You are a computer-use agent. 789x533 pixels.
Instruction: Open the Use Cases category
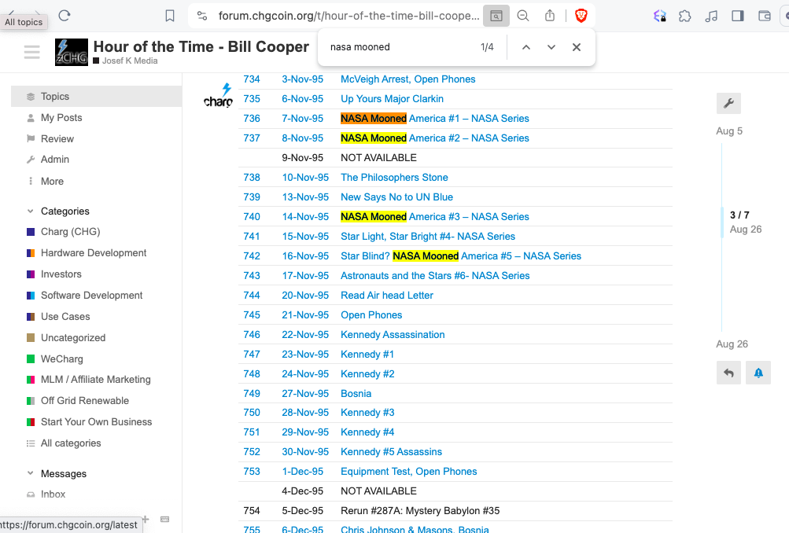65,317
